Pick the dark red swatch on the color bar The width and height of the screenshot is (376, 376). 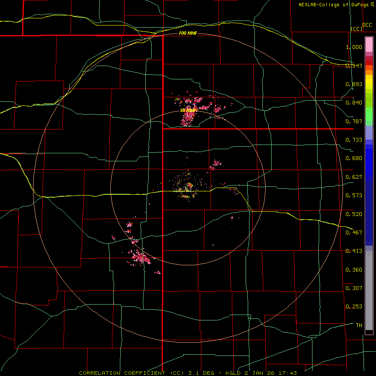pyautogui.click(x=369, y=62)
